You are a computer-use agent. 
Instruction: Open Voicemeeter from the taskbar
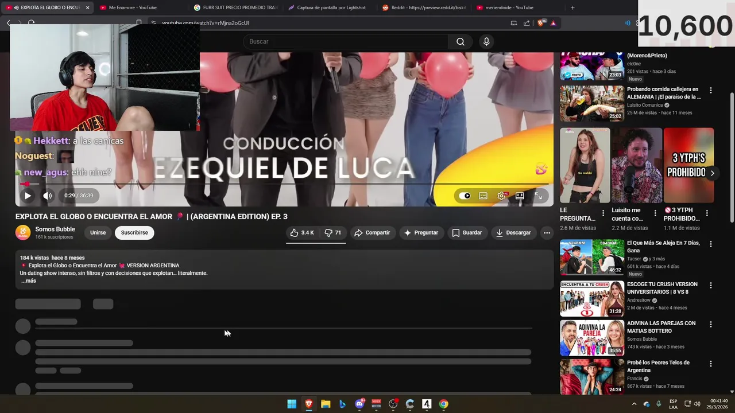coord(376,404)
